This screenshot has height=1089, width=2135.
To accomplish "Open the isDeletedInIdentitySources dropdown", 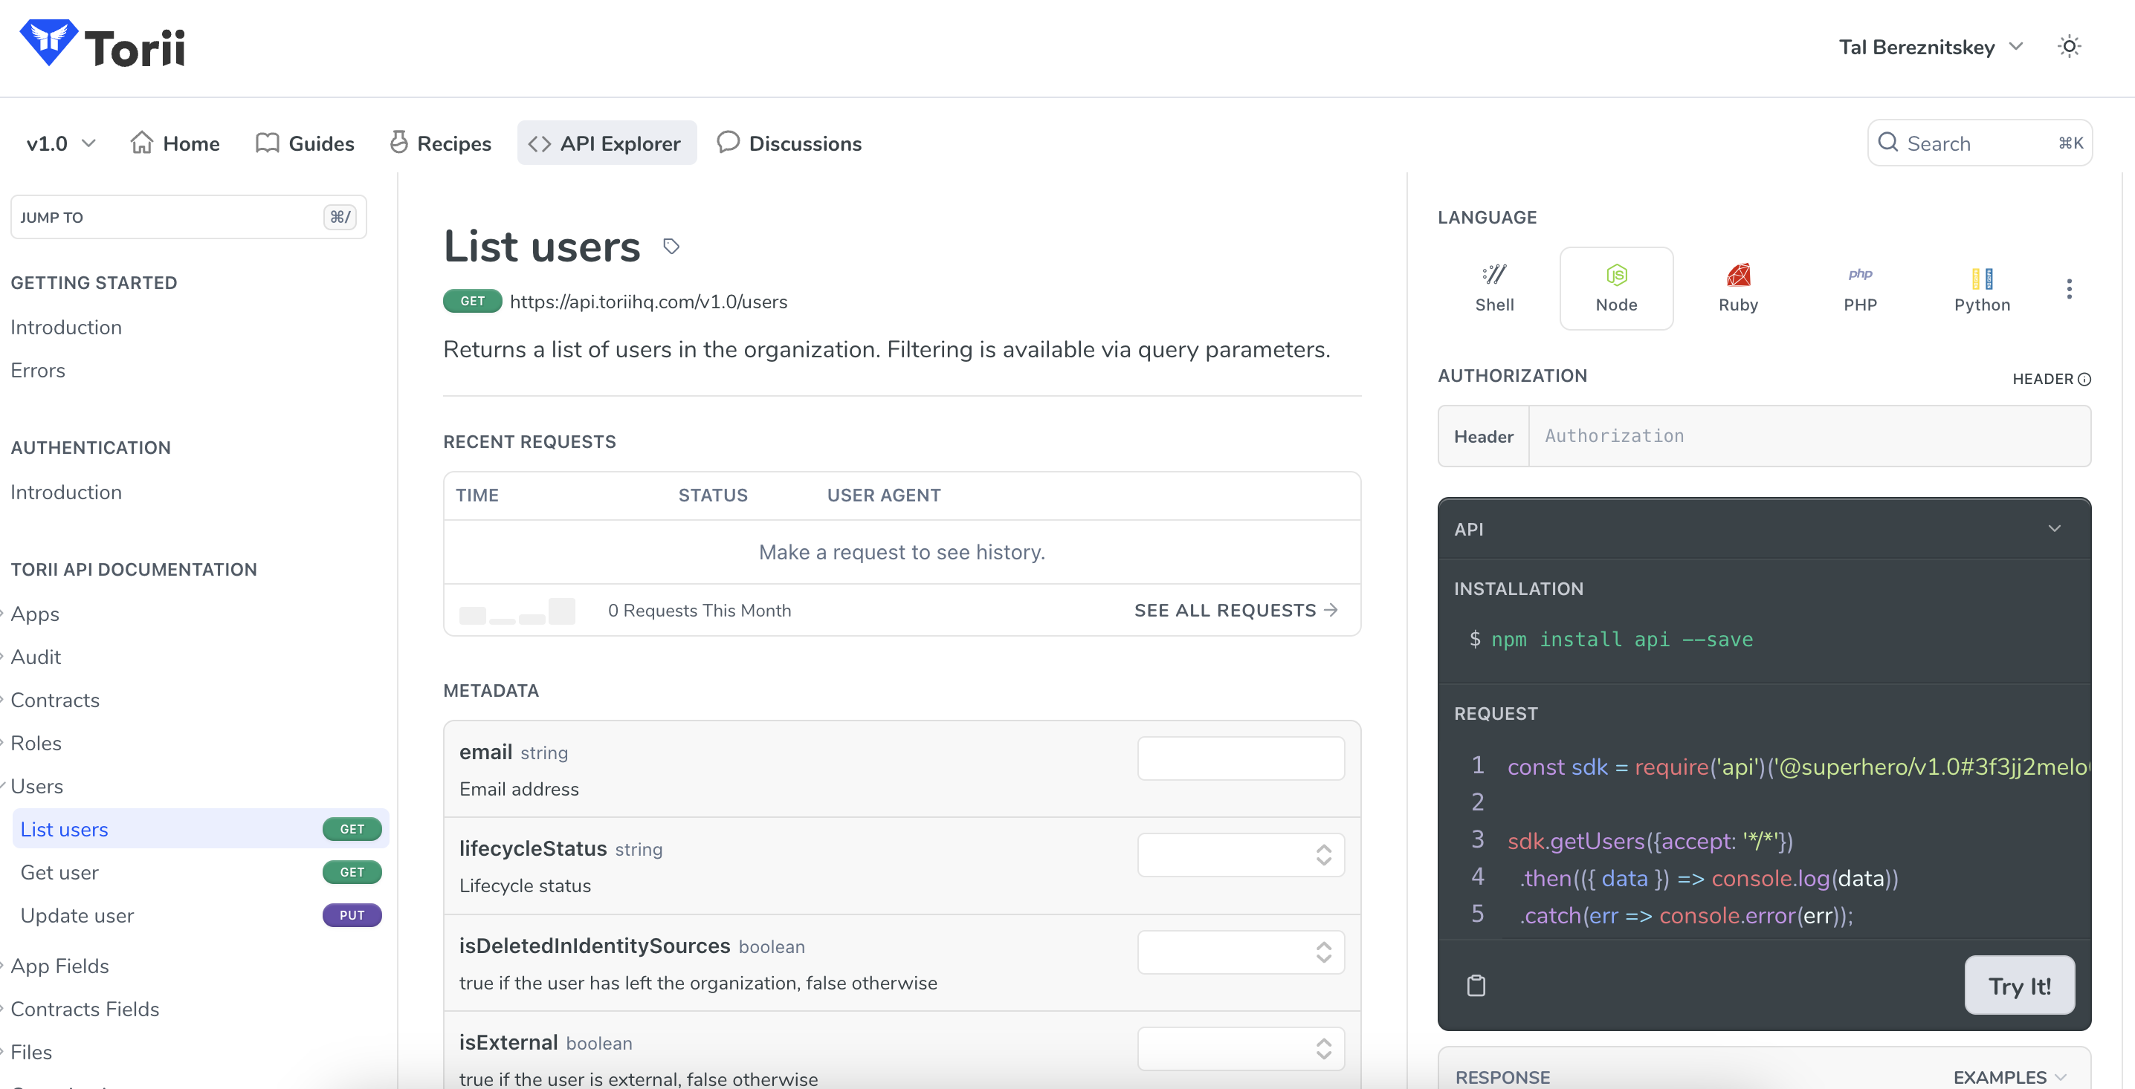I will tap(1241, 952).
